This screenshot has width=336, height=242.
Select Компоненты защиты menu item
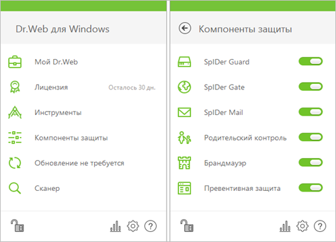83,138
